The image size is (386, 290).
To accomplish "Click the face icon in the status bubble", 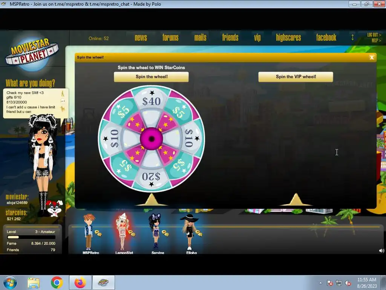I will (x=63, y=101).
